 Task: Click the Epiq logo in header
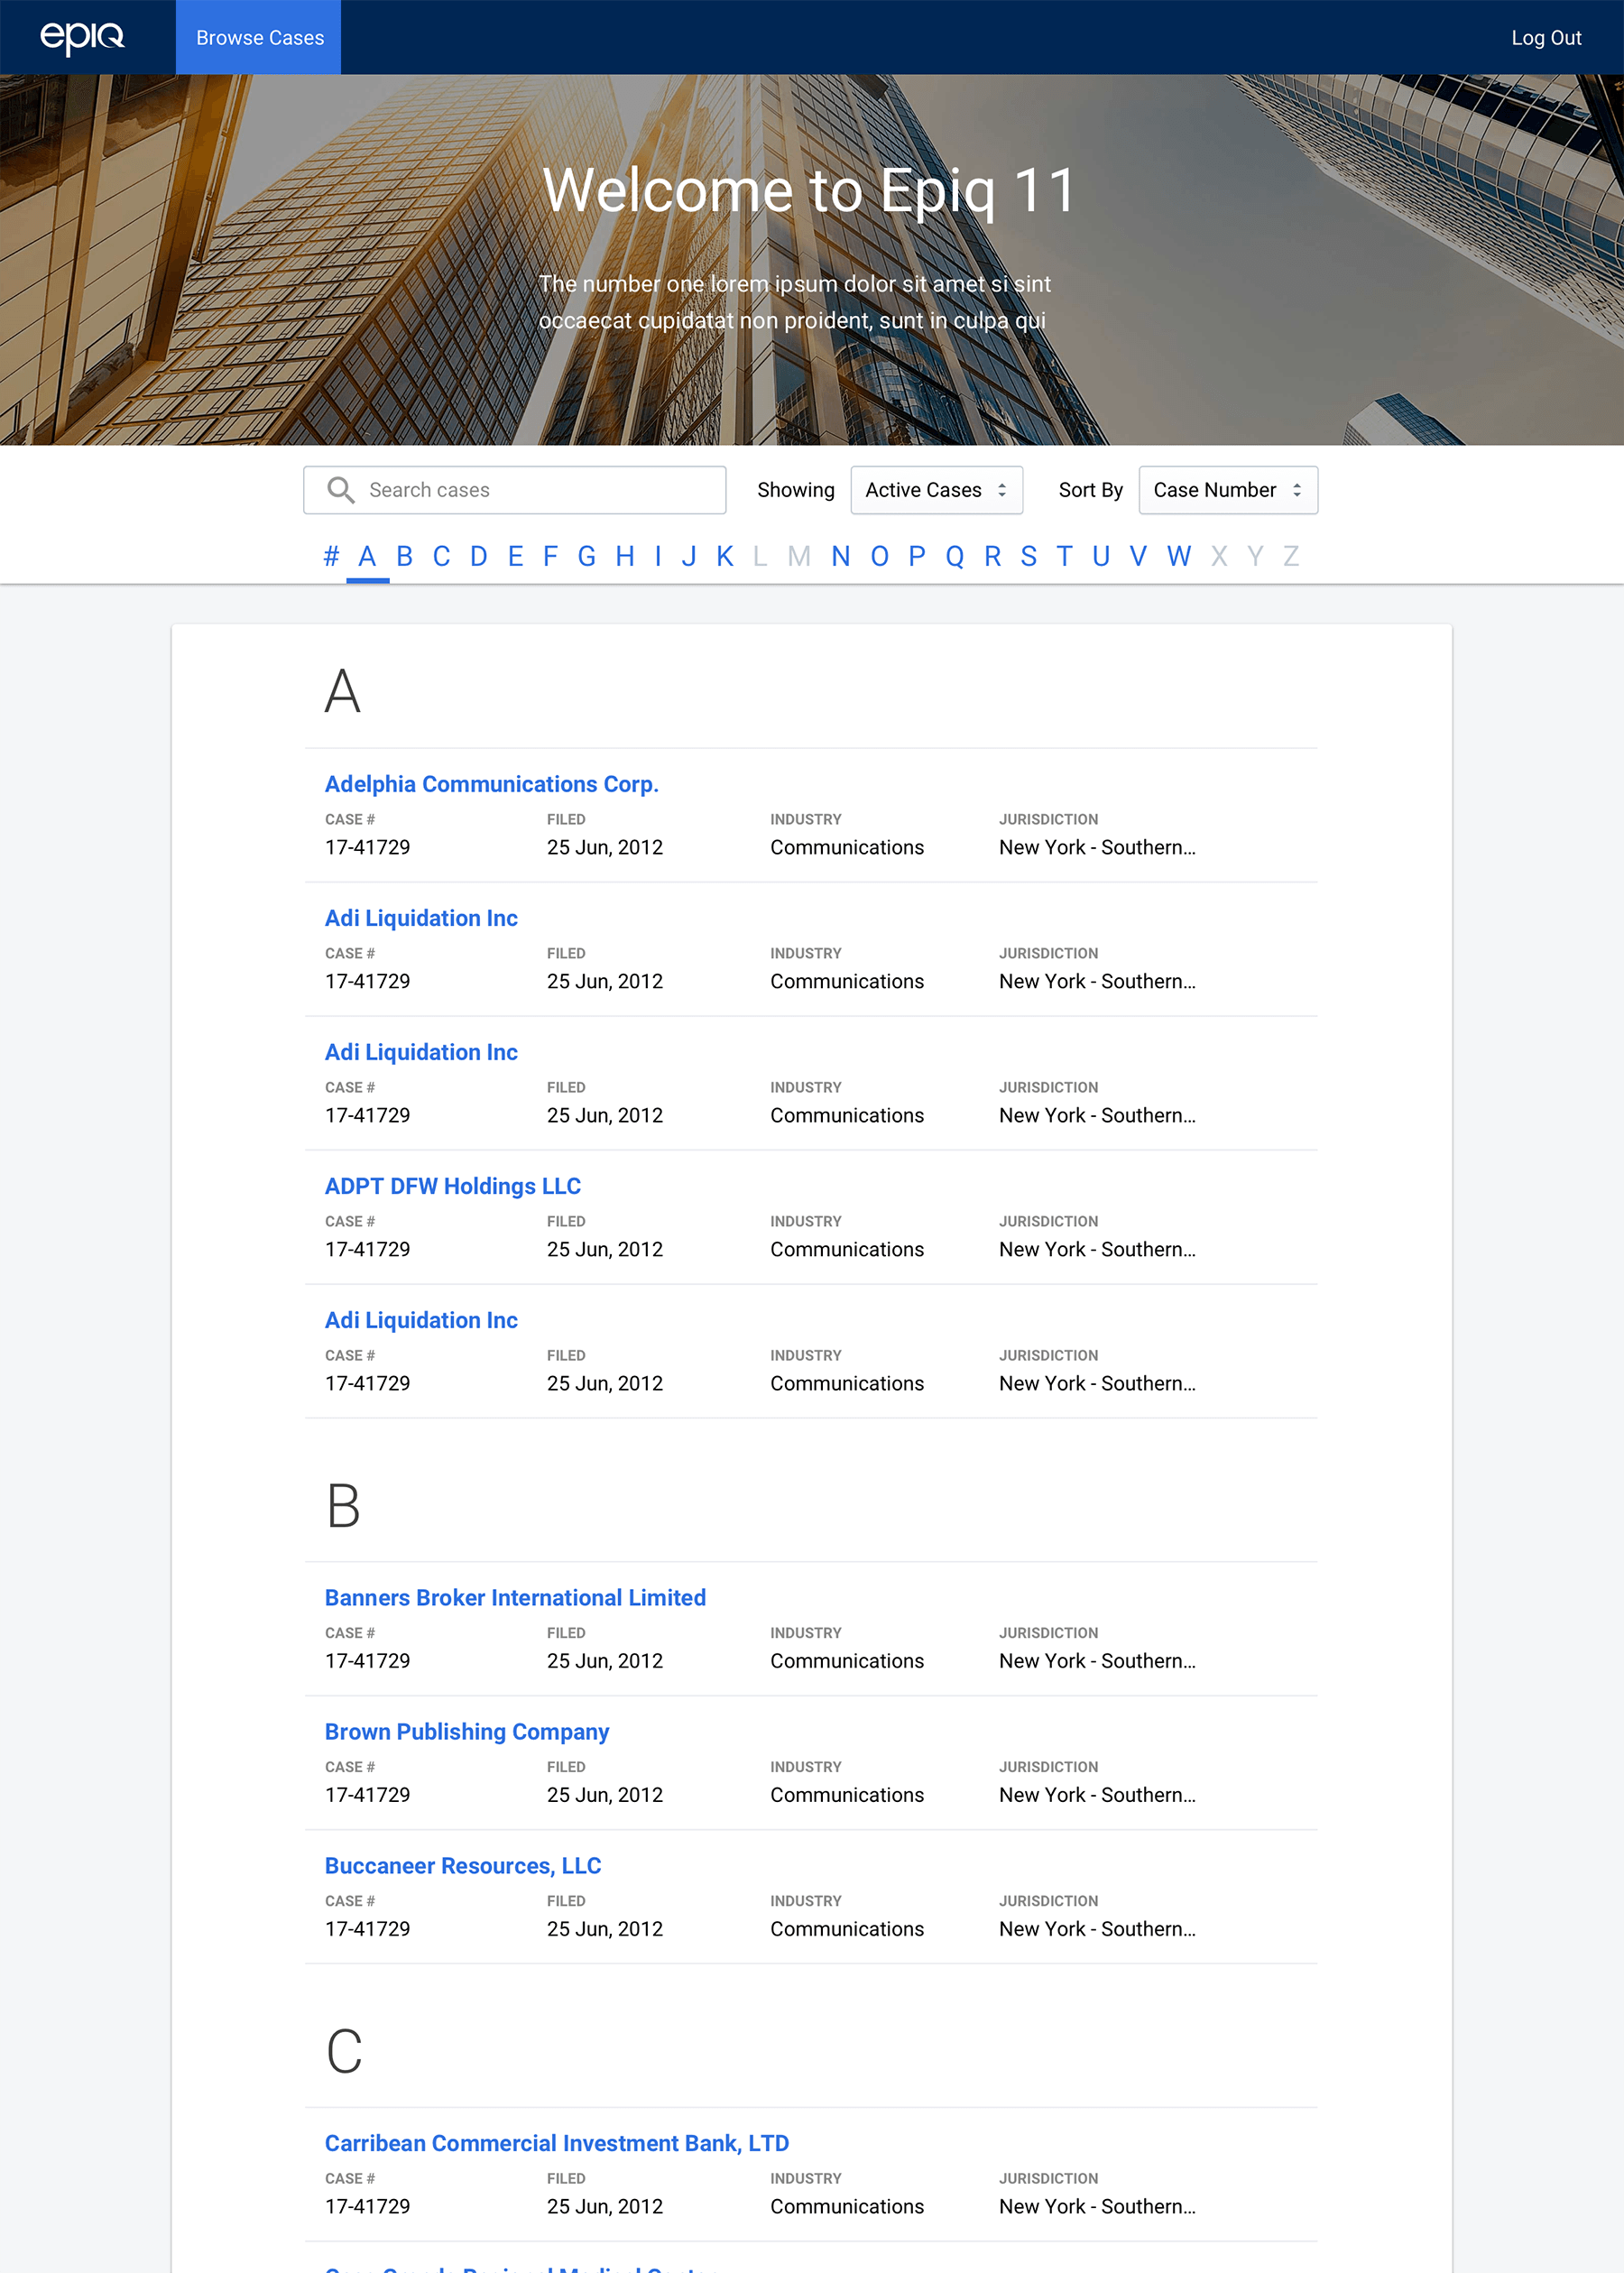82,37
